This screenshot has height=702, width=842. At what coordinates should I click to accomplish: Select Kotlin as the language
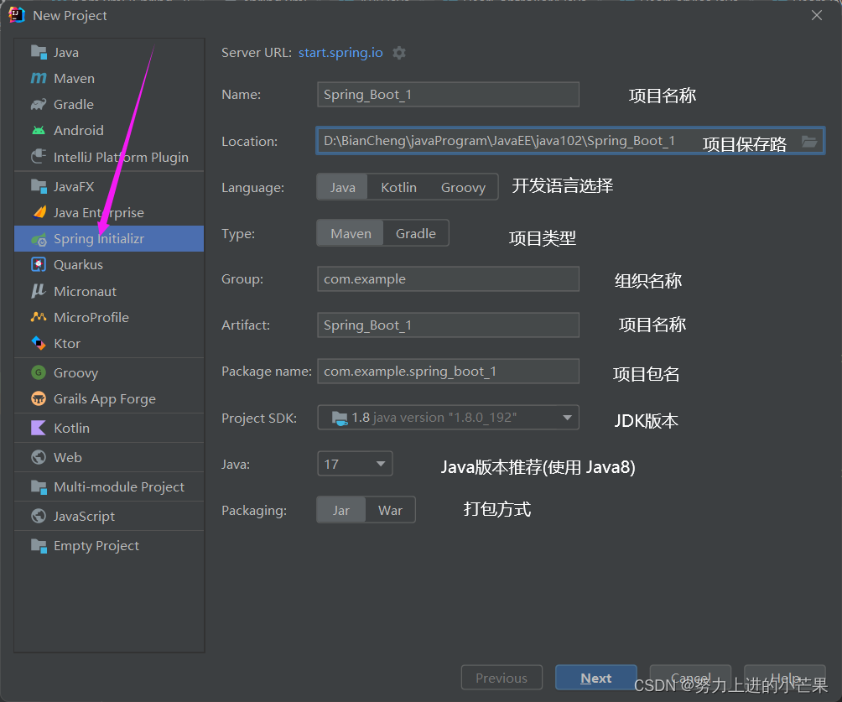(x=398, y=187)
